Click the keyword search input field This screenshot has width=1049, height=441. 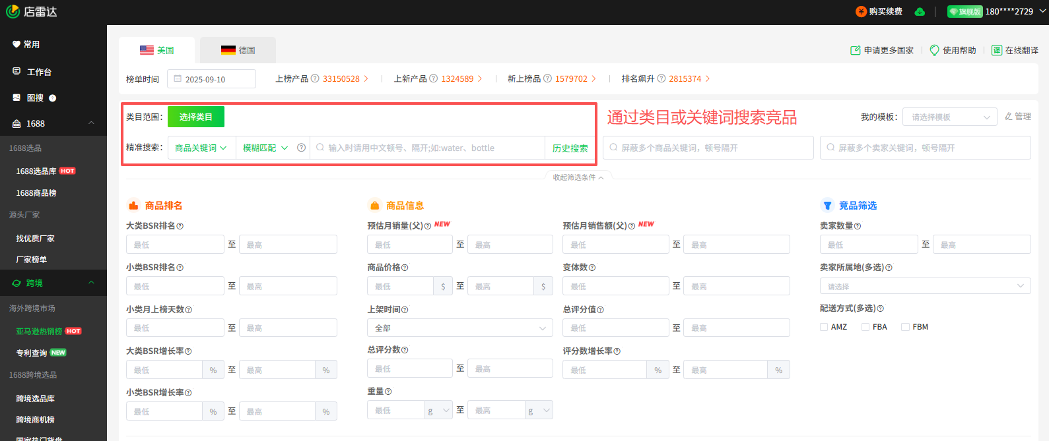coord(428,148)
